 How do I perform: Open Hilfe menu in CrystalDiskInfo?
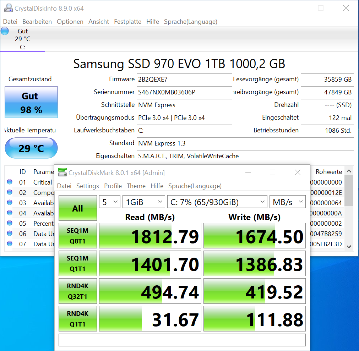pyautogui.click(x=153, y=22)
